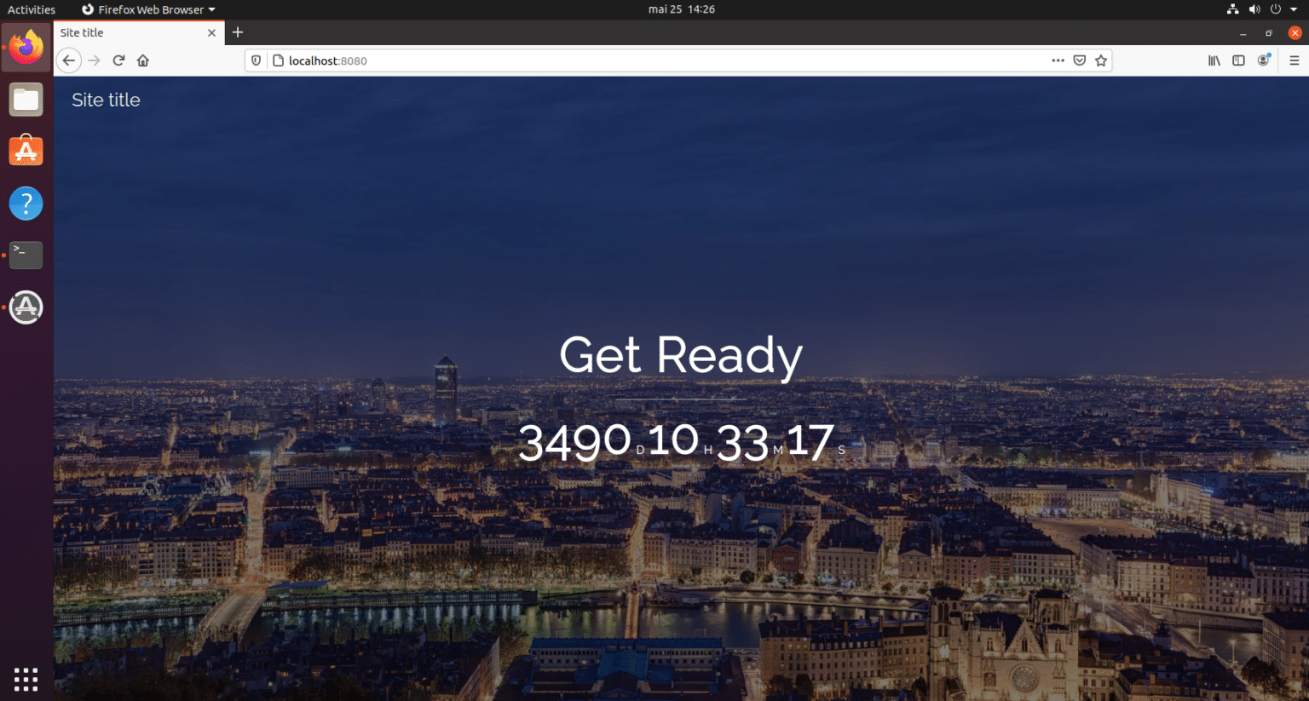The width and height of the screenshot is (1309, 701).
Task: Click Show Applications grid
Action: coord(26,679)
